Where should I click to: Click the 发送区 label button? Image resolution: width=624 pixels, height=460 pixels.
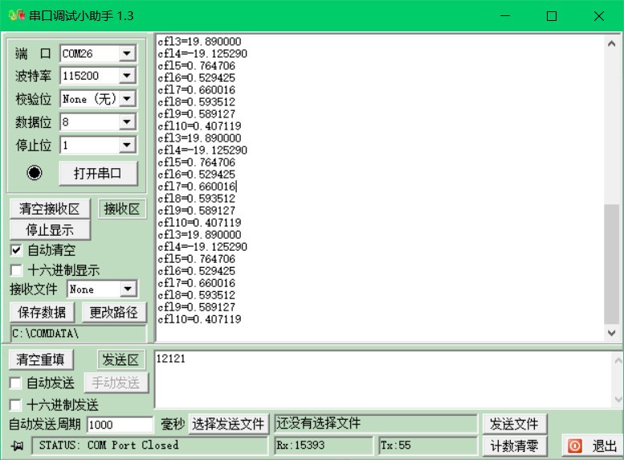click(x=120, y=359)
